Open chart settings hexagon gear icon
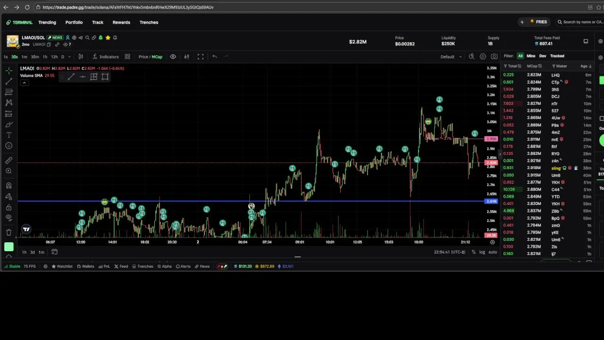The height and width of the screenshot is (340, 604). pos(483,57)
